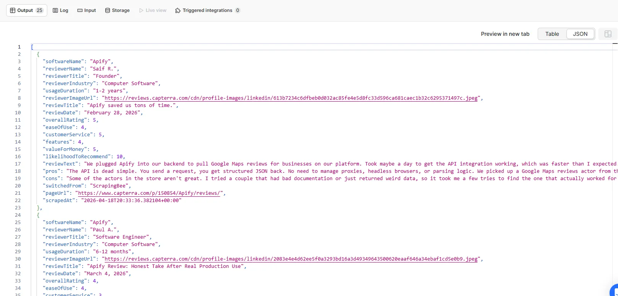Viewport: 618px width, 296px height.
Task: Click the Triggered integrations puzzle icon
Action: point(178,10)
